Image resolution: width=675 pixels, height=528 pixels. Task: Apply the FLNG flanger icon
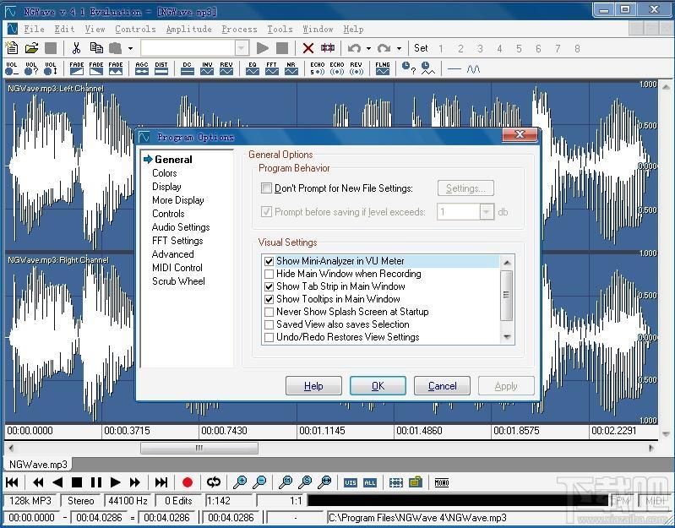point(382,68)
